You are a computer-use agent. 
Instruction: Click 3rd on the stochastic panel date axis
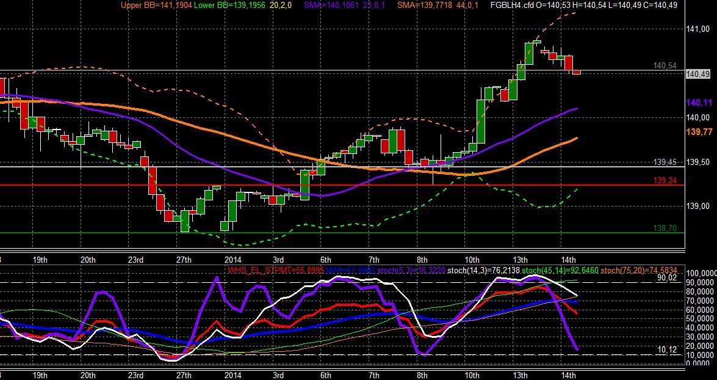[x=278, y=376]
